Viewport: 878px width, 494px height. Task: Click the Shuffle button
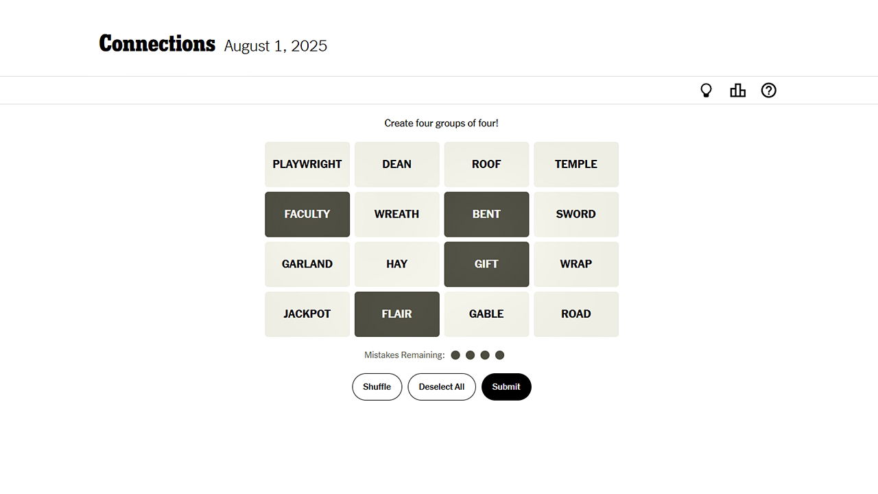(377, 387)
